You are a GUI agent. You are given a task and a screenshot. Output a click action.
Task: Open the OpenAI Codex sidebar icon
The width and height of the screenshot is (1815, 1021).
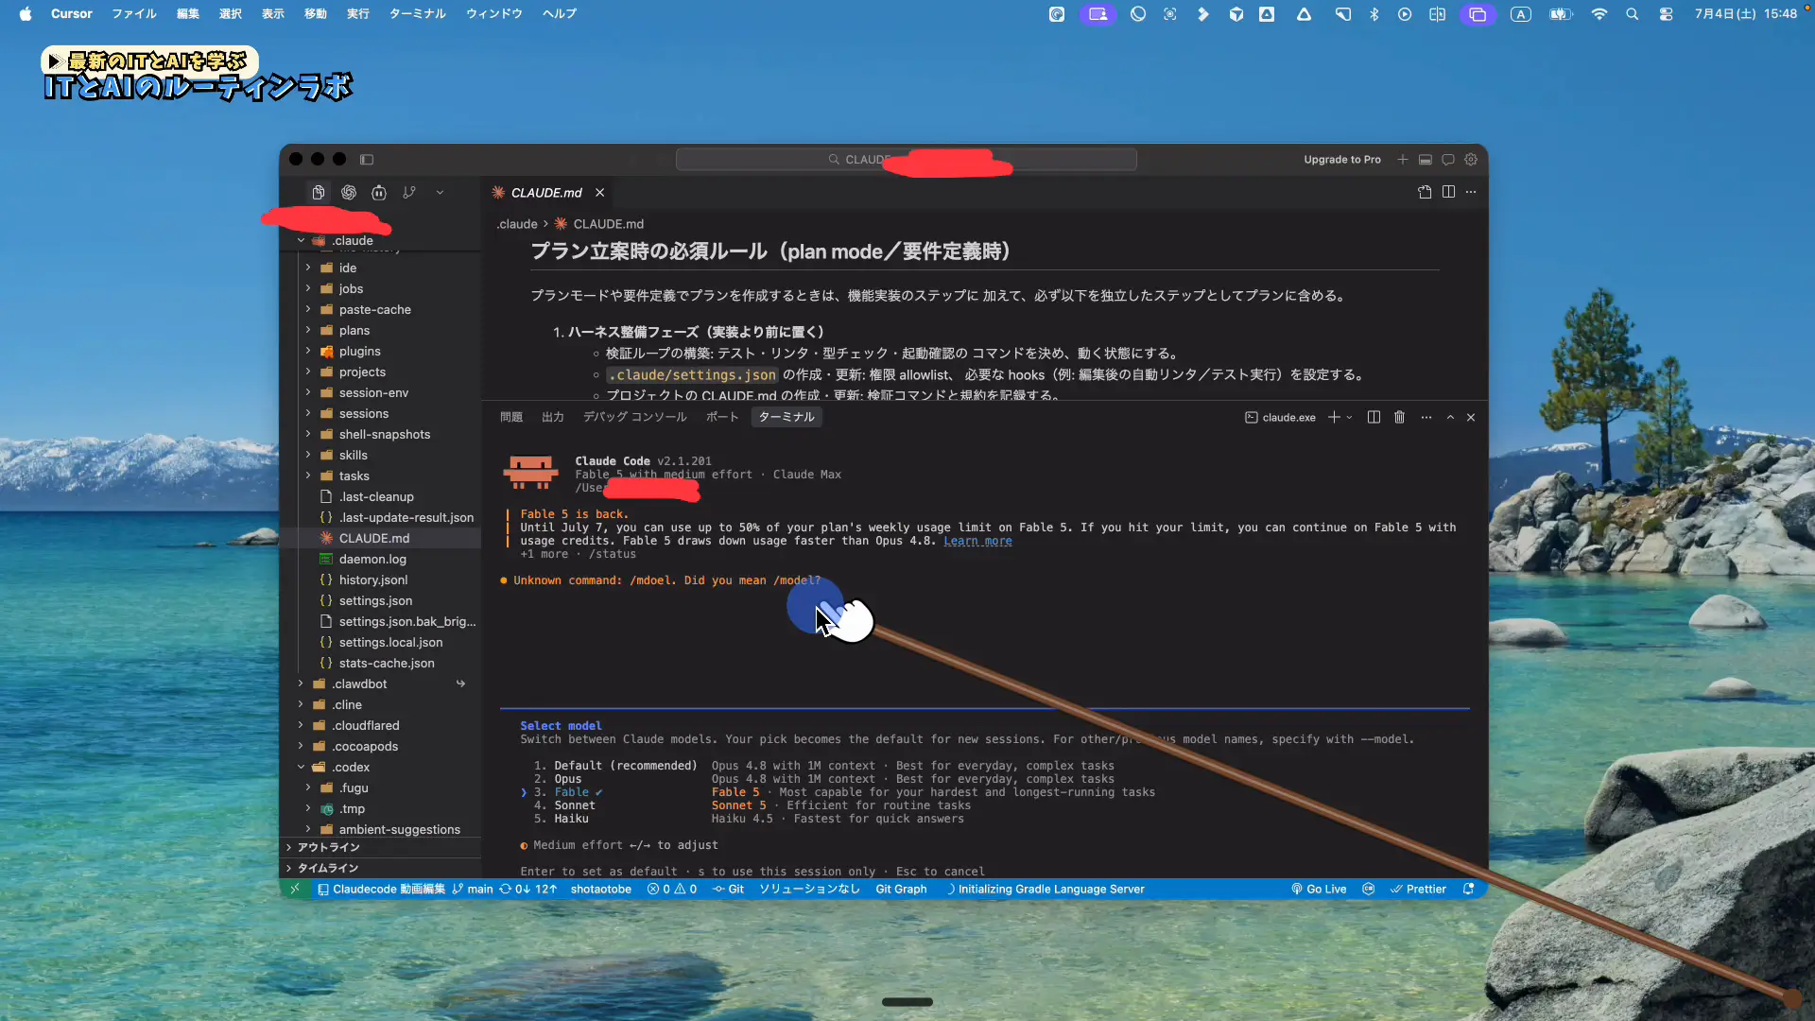[x=349, y=193]
